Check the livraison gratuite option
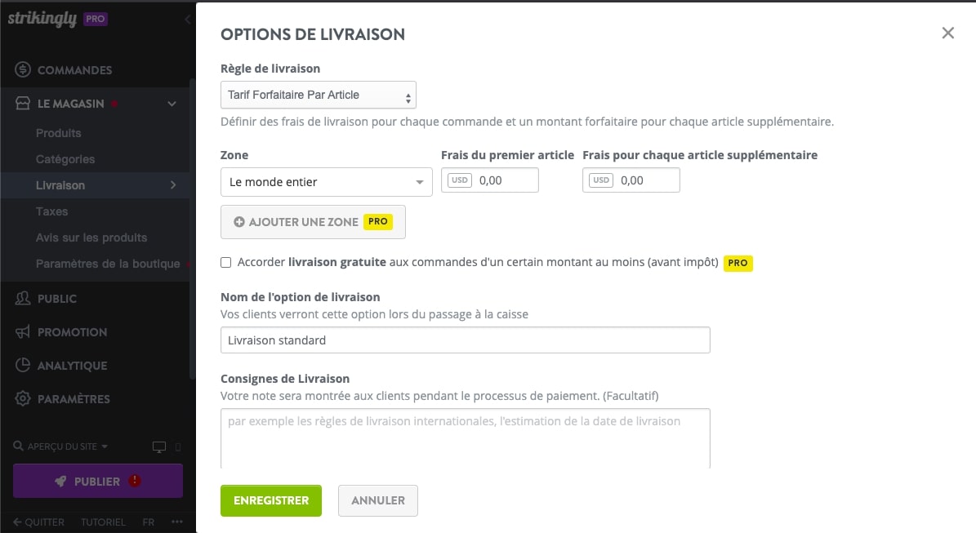This screenshot has height=533, width=976. tap(225, 263)
